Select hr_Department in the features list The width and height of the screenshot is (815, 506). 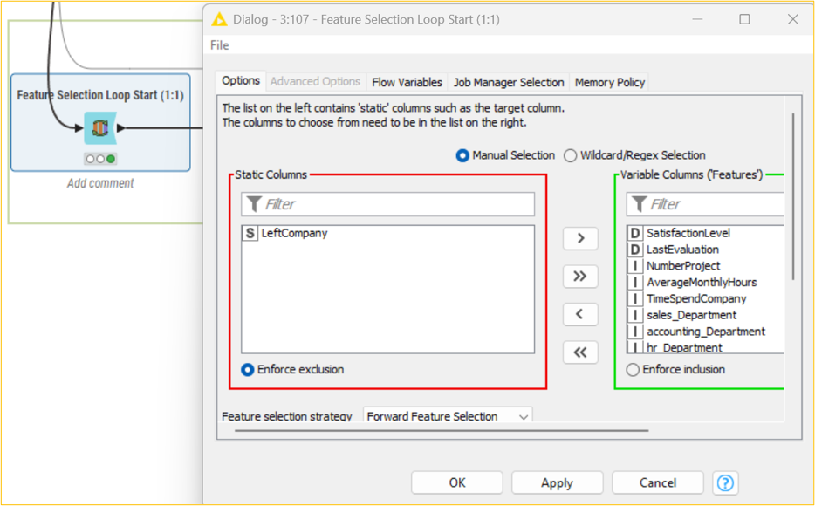705,347
